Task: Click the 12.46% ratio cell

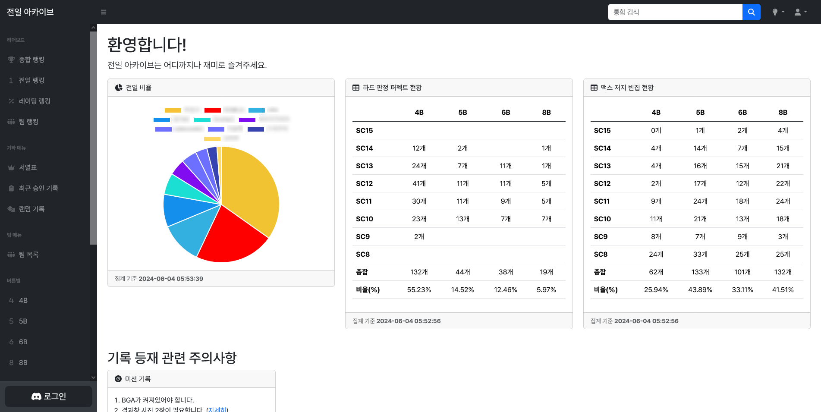Action: pyautogui.click(x=506, y=289)
